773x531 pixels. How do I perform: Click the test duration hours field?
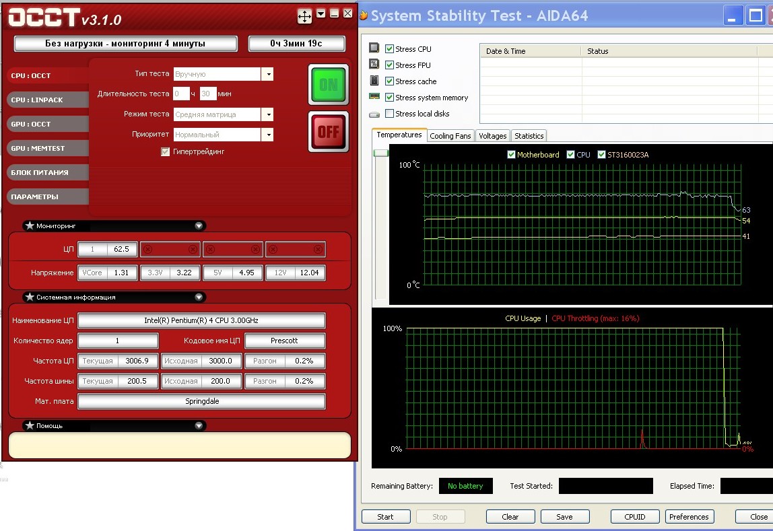click(x=181, y=94)
